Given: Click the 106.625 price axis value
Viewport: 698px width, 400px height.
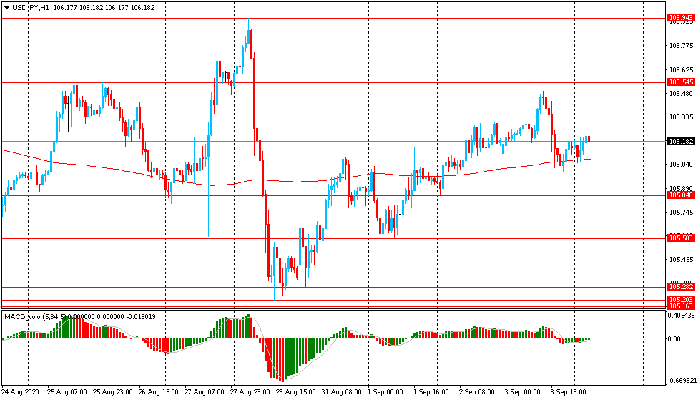Looking at the screenshot, I should point(682,70).
